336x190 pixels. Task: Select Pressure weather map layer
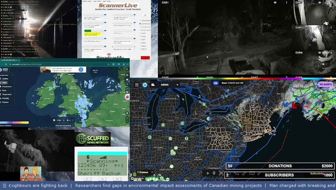(5, 102)
